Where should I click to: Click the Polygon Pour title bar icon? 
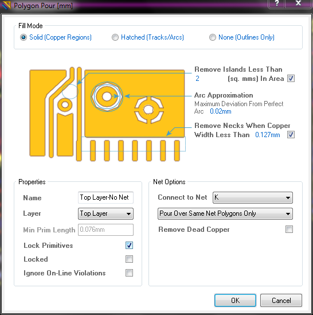point(6,5)
